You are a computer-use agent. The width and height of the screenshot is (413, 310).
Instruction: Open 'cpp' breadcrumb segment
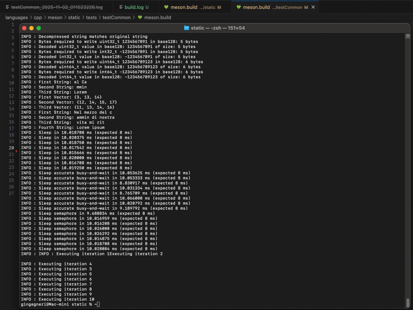click(38, 17)
